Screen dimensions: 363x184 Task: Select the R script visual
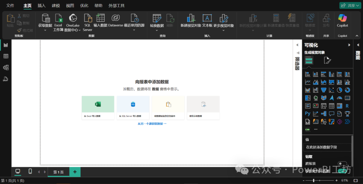tap(347, 106)
